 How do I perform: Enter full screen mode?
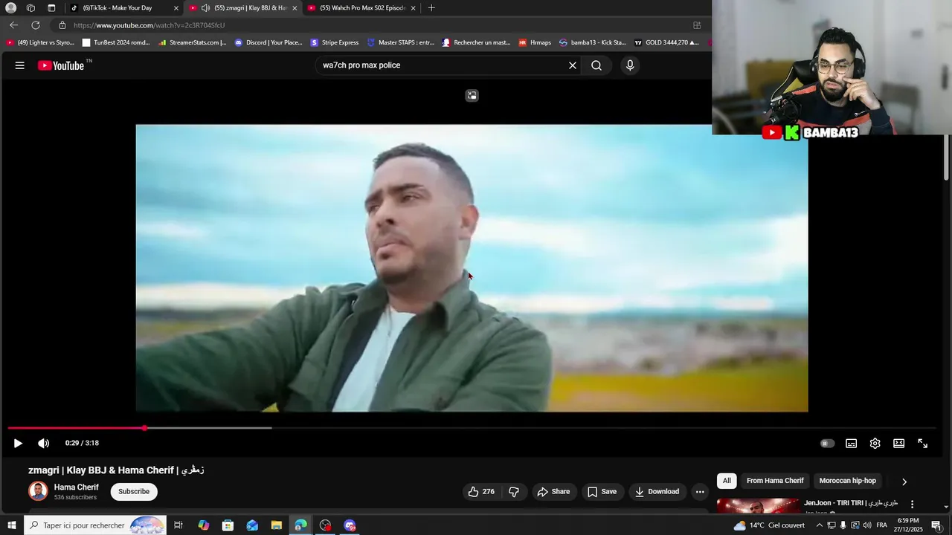[922, 443]
